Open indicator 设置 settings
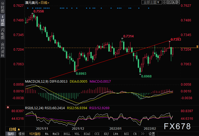This screenshot has width=199, height=136. point(152,134)
